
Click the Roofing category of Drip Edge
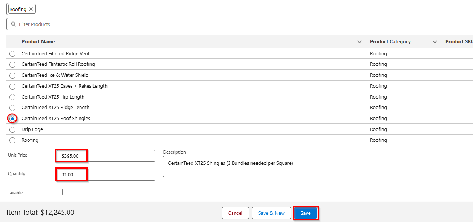click(x=378, y=129)
